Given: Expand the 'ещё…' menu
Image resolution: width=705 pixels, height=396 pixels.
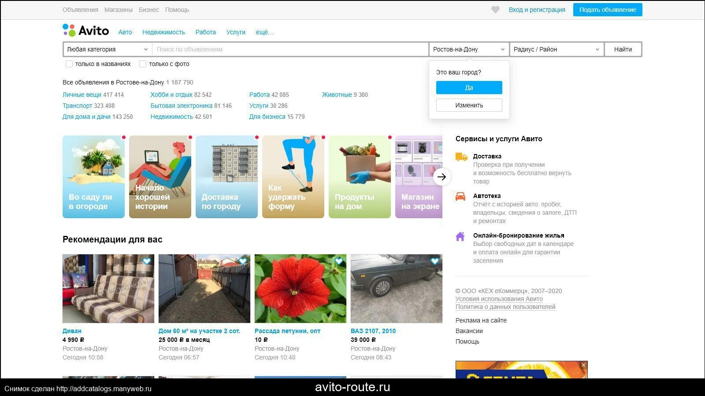Looking at the screenshot, I should tap(264, 32).
